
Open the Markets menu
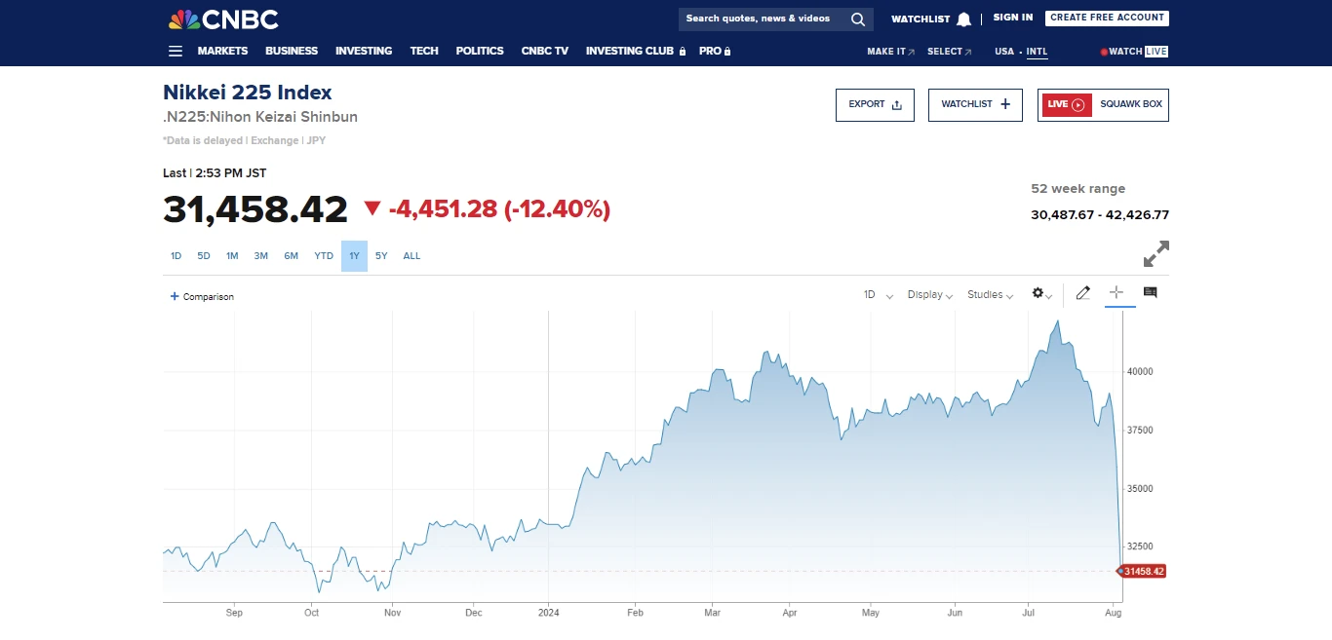point(222,51)
